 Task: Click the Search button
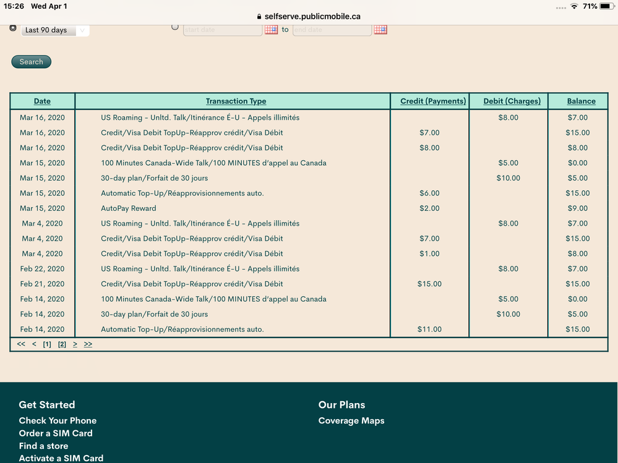31,62
